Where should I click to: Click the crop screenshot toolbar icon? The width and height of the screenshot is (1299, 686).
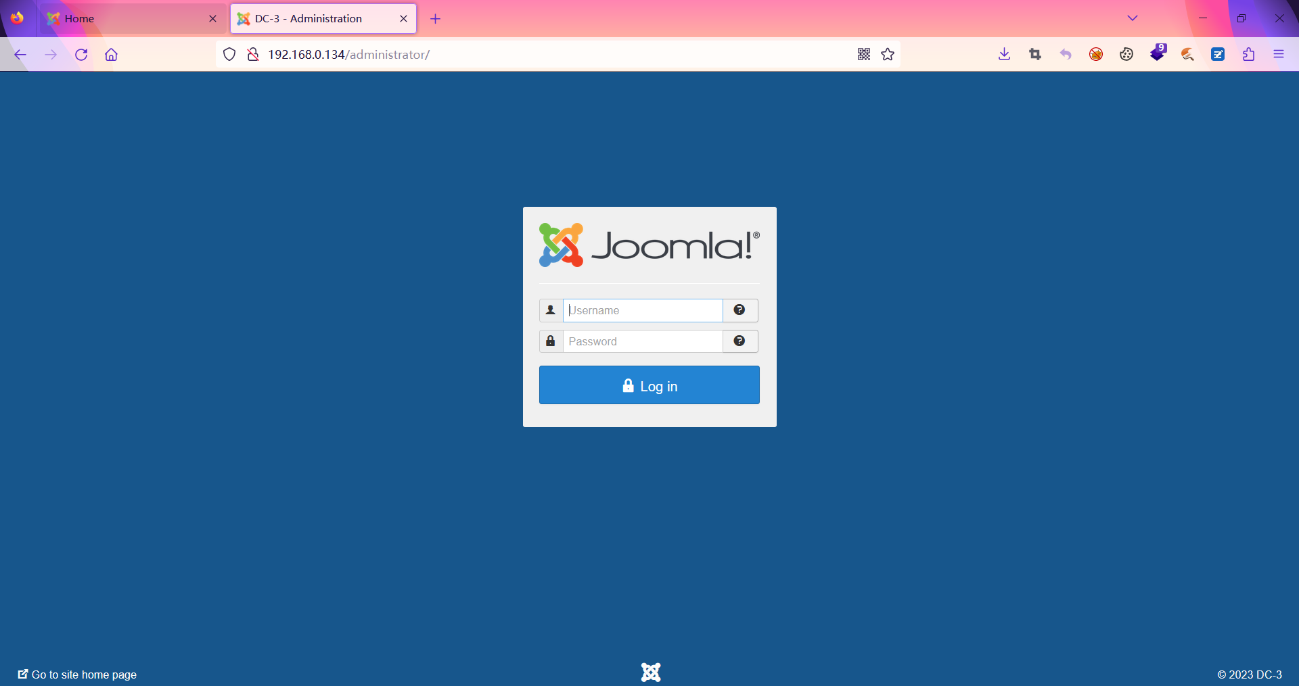click(1035, 55)
